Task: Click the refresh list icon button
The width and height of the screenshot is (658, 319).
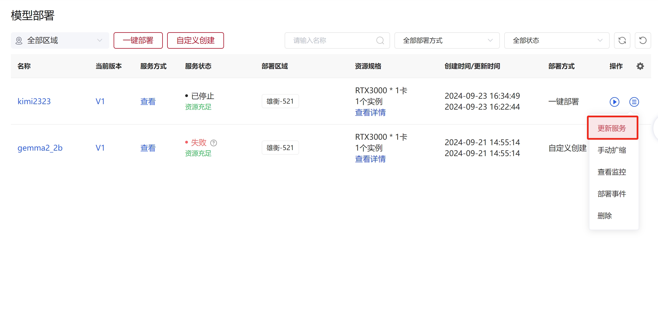Action: pyautogui.click(x=622, y=40)
